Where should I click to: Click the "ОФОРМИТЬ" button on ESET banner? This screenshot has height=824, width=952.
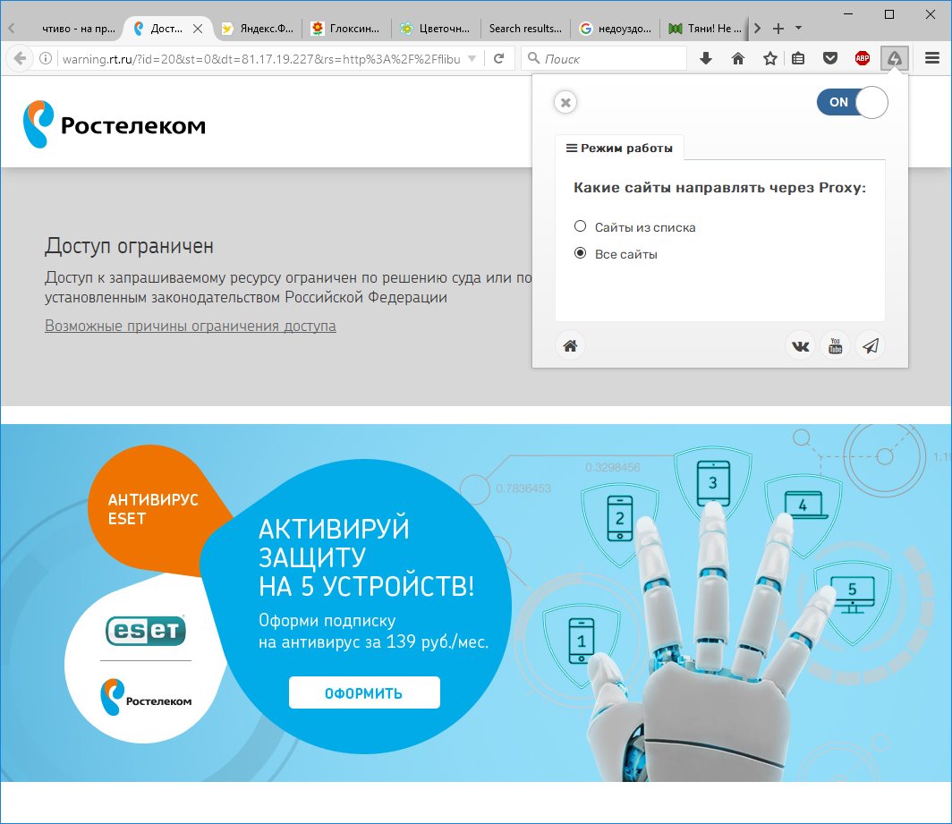(364, 693)
